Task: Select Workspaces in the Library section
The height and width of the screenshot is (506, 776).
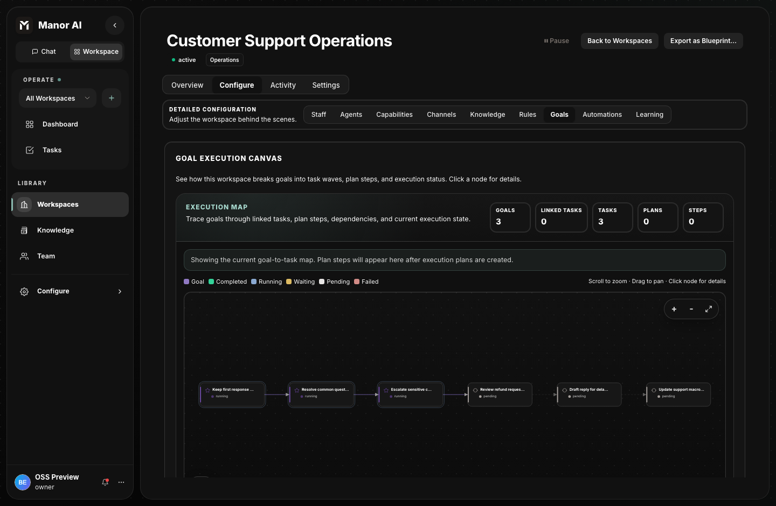Action: point(70,205)
